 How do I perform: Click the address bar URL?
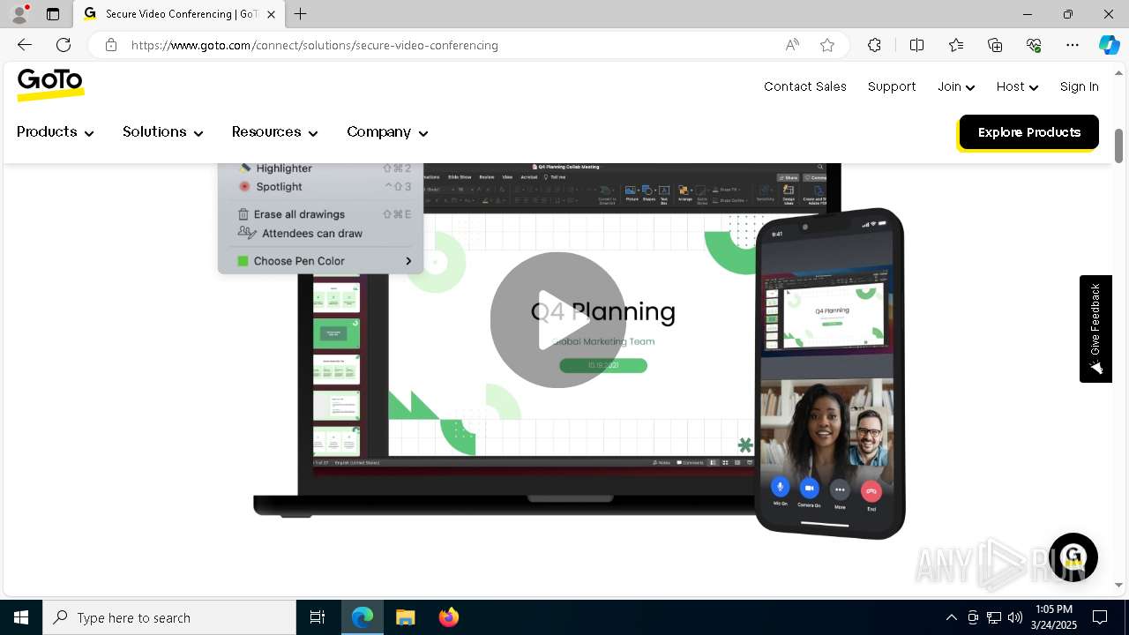click(x=315, y=45)
